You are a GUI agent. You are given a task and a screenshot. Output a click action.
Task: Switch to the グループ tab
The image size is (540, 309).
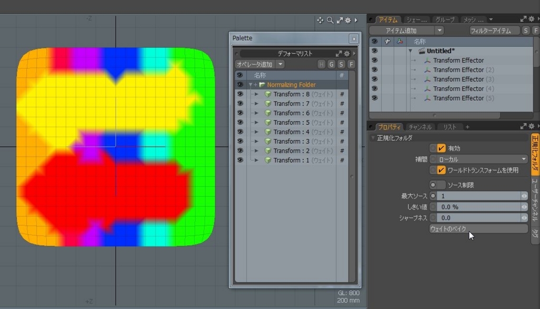(x=445, y=19)
